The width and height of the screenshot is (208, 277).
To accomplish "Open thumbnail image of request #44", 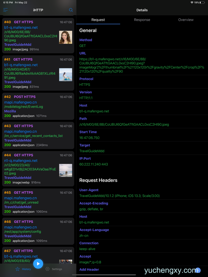I will [65, 170].
